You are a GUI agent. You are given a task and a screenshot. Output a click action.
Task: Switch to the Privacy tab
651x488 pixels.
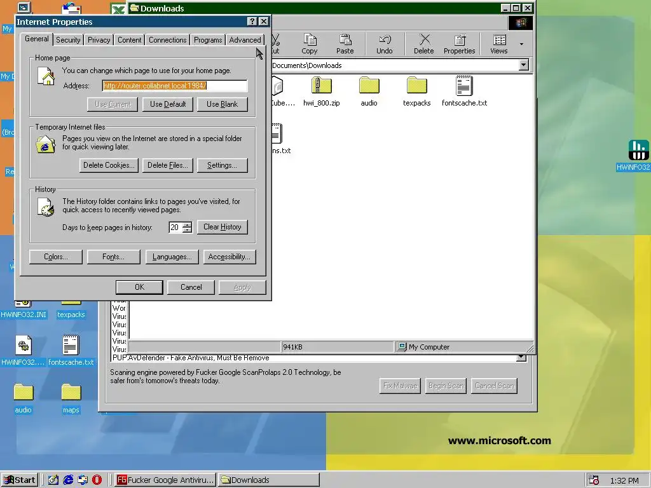(x=99, y=40)
